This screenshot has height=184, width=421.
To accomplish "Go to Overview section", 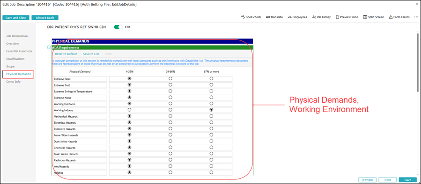I will pos(13,43).
